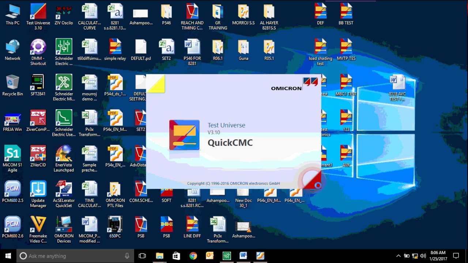The height and width of the screenshot is (263, 468).
Task: Launch the SFT2841 shortcut
Action: pos(38,85)
